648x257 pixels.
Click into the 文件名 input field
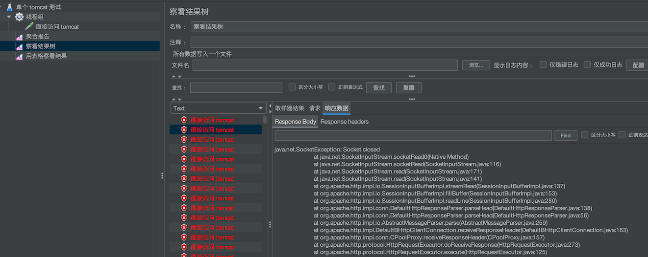coord(324,65)
